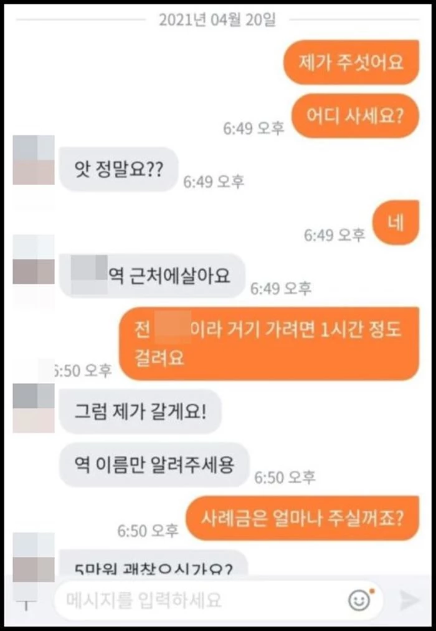Open the emoji picker smiley icon
Viewport: 436px width, 631px height.
359,600
